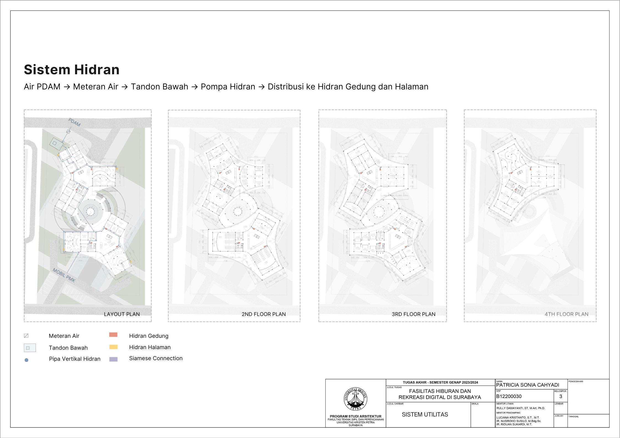Select the 3rd Floor Plan drawing
Viewport: 620px width, 438px height.
pyautogui.click(x=382, y=215)
